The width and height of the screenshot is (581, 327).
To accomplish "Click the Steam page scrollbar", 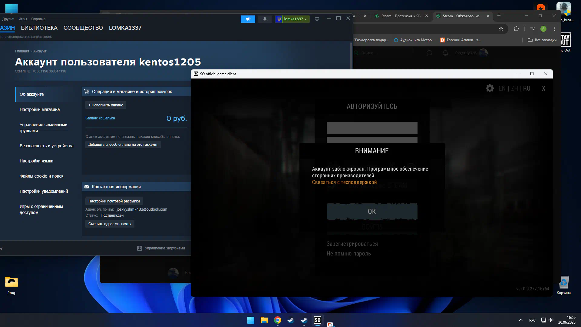I will click(x=351, y=56).
